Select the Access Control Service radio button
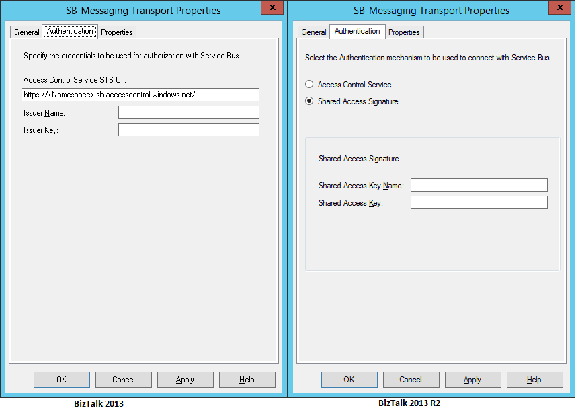The image size is (576, 410). click(309, 84)
